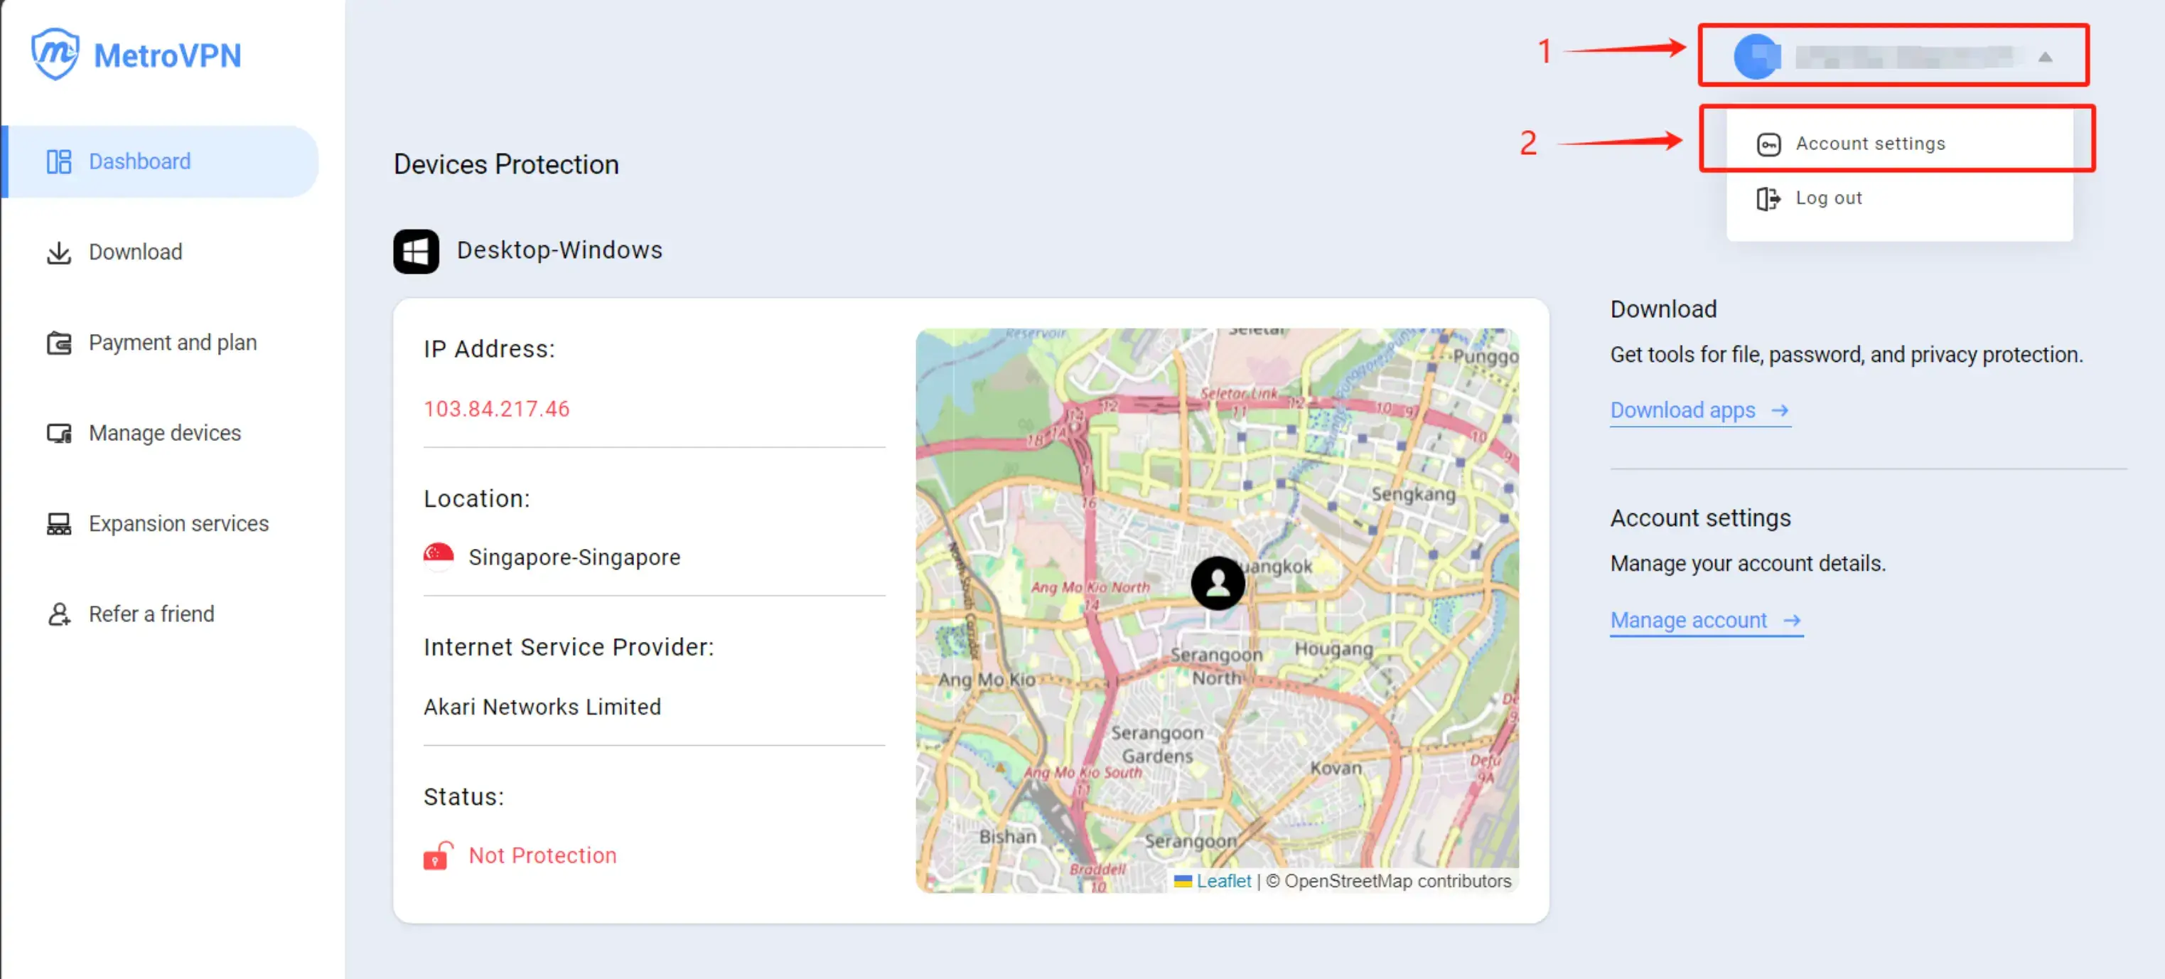Select Account settings from dropdown menu
The width and height of the screenshot is (2165, 979).
tap(1869, 144)
